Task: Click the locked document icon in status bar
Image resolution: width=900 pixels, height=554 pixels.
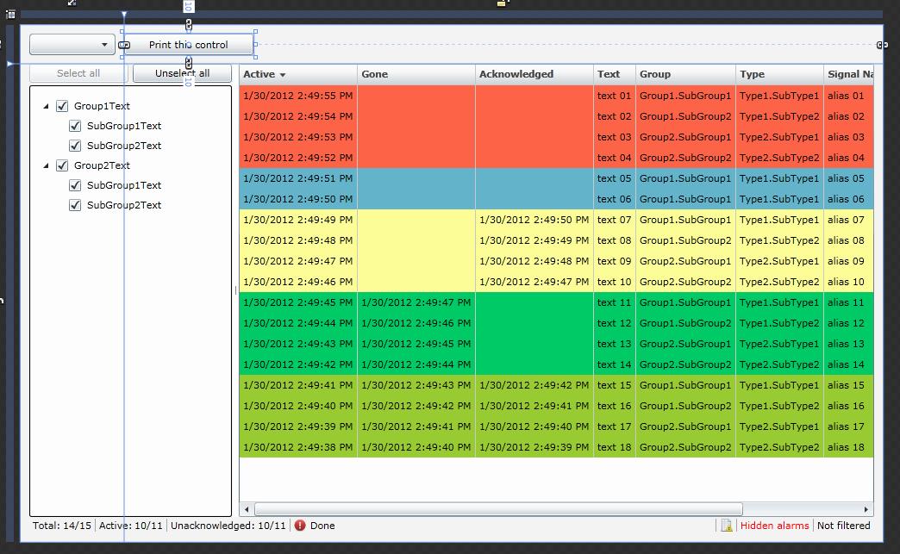Action: pyautogui.click(x=727, y=526)
